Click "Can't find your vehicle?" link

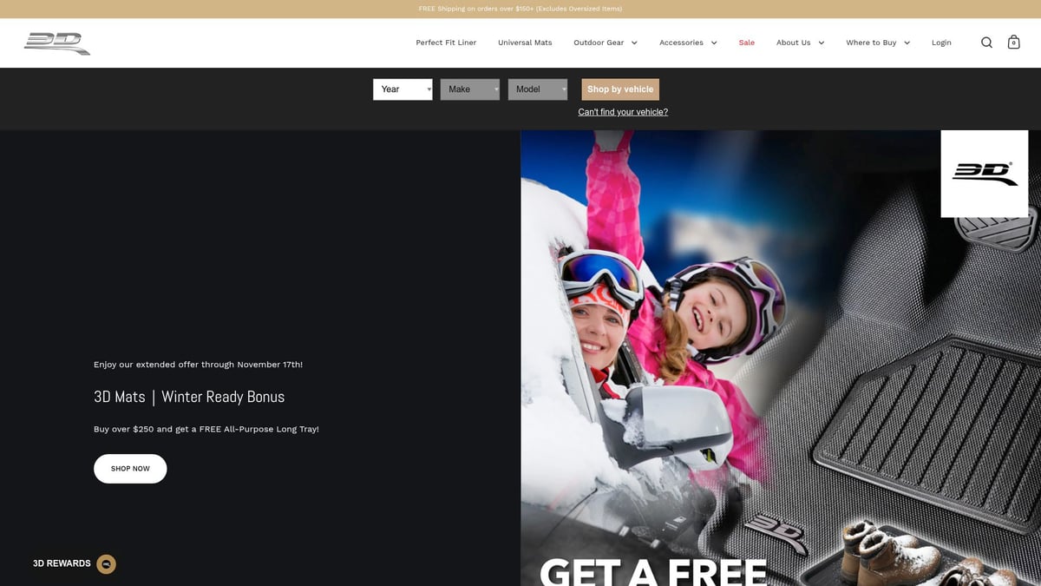[623, 112]
